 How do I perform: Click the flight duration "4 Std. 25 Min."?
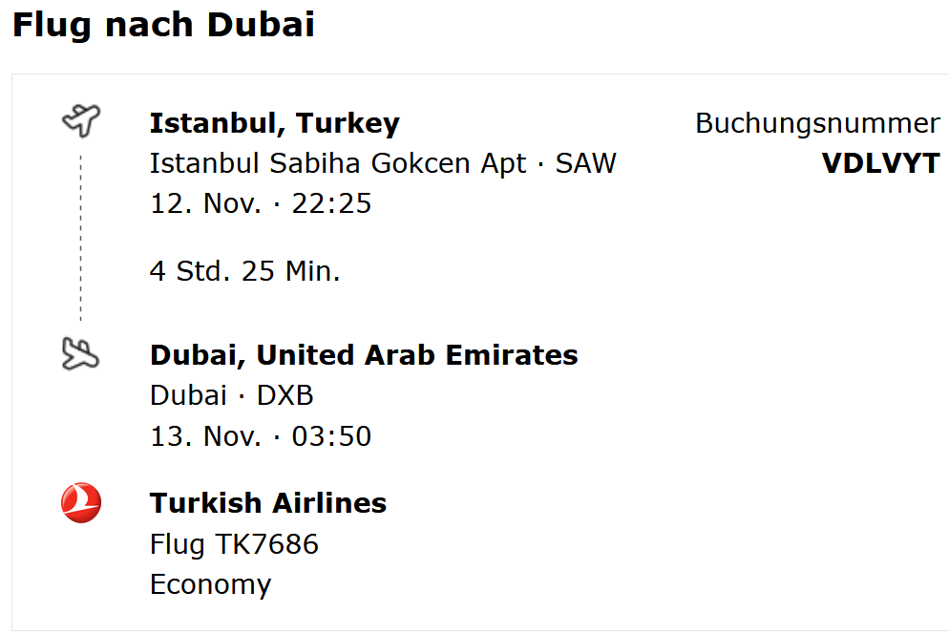click(x=245, y=271)
